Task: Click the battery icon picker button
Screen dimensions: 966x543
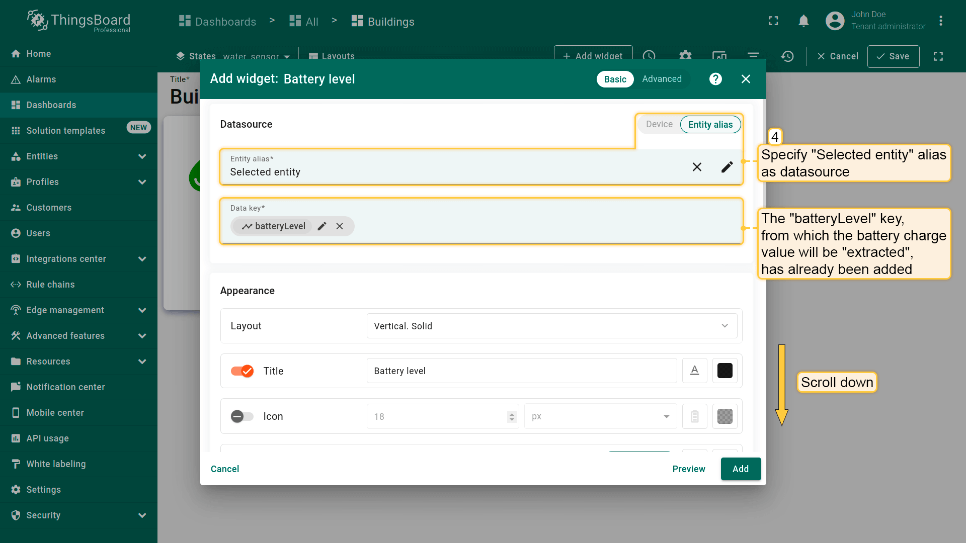Action: coord(694,416)
